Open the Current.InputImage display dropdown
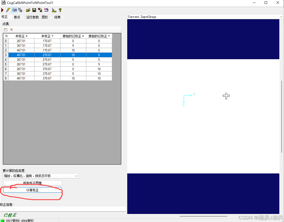This screenshot has width=284, height=222. 281,17
